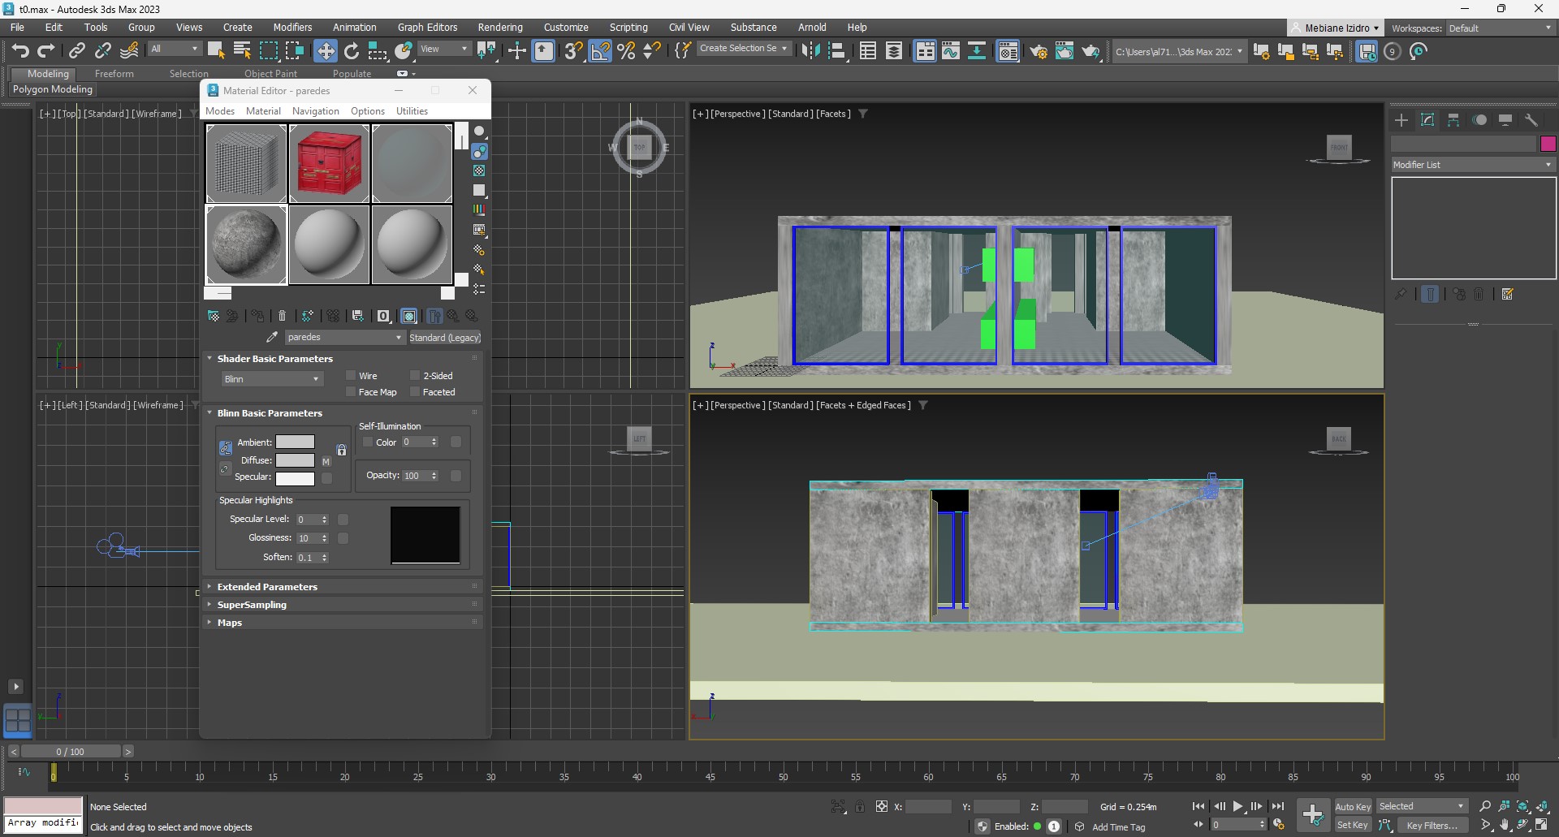
Task: Click the Auto Key button
Action: [x=1352, y=806]
